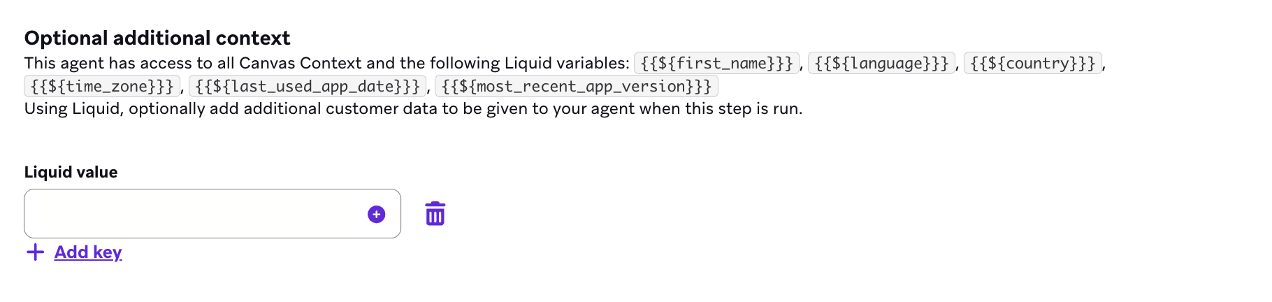Click the plus icon beside Add key
Viewport: 1272px width, 302px height.
click(35, 252)
